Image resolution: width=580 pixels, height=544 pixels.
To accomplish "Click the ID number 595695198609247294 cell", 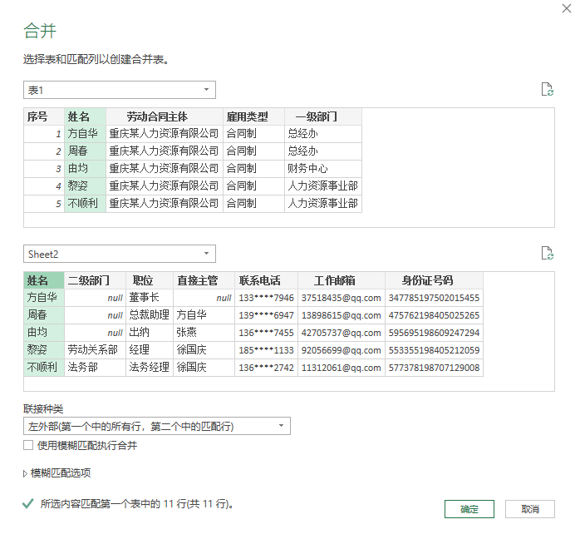I will [434, 332].
